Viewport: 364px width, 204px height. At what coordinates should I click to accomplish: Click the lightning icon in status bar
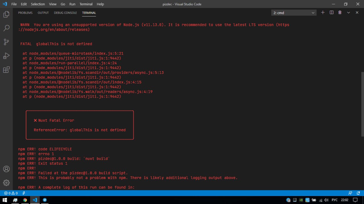coord(24,193)
